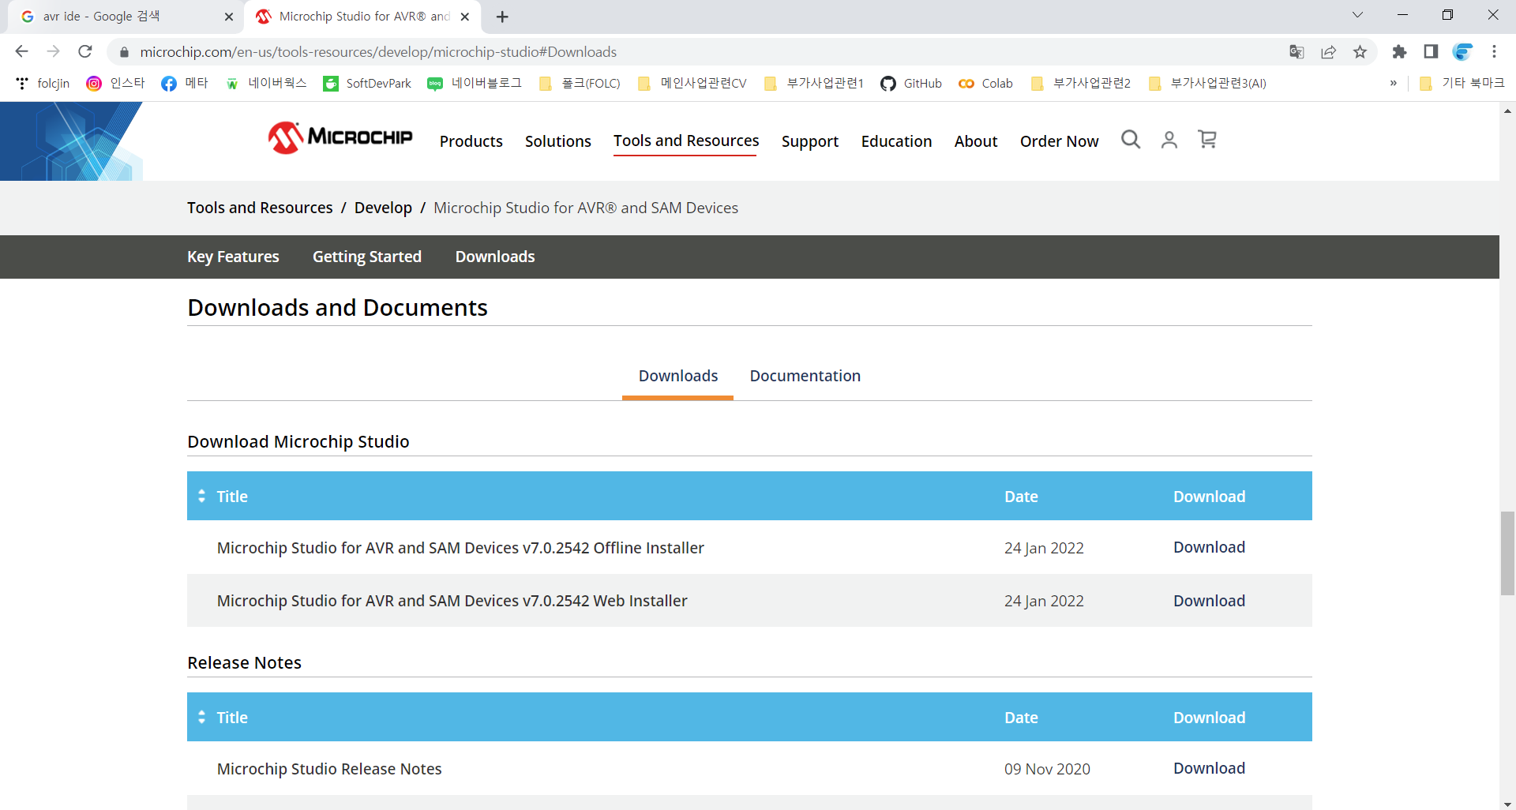Open site search magnifier icon
The image size is (1516, 810).
[x=1131, y=140]
